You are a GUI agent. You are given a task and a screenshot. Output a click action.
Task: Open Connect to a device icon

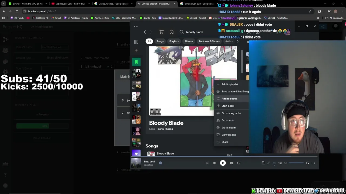(280, 163)
